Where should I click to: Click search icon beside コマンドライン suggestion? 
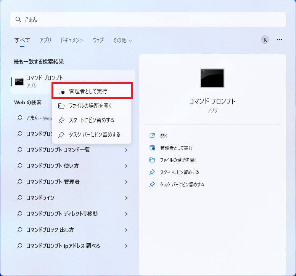[x=19, y=198]
